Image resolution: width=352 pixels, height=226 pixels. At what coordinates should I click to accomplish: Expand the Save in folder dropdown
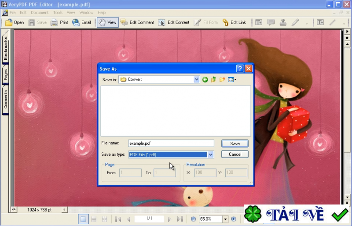197,79
